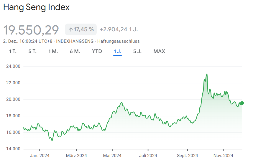The height and width of the screenshot is (163, 253).
Task: Click the 22.000 y-axis label
Action: (13, 83)
